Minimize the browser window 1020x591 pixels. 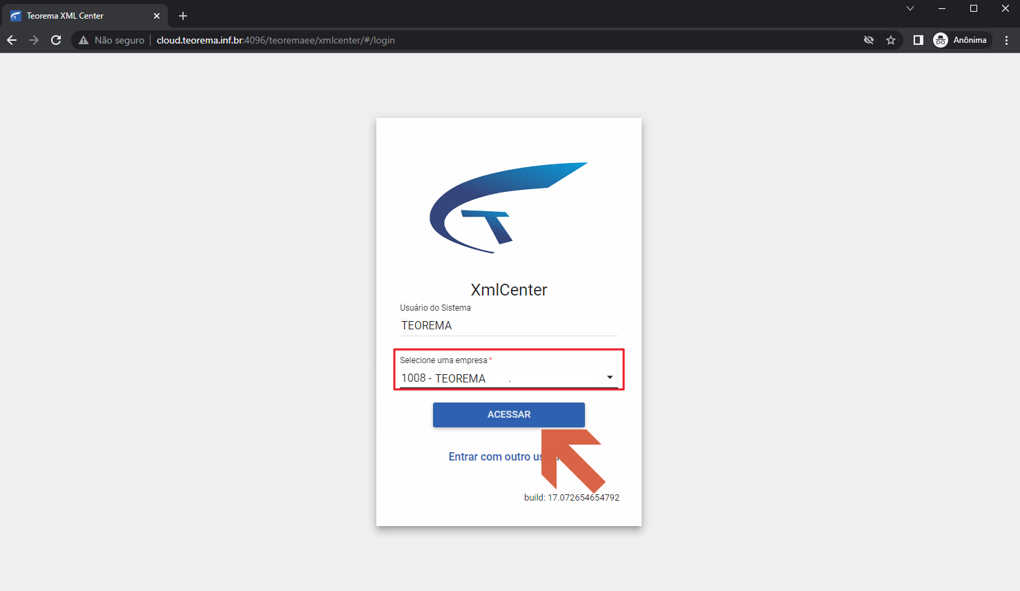(x=942, y=8)
